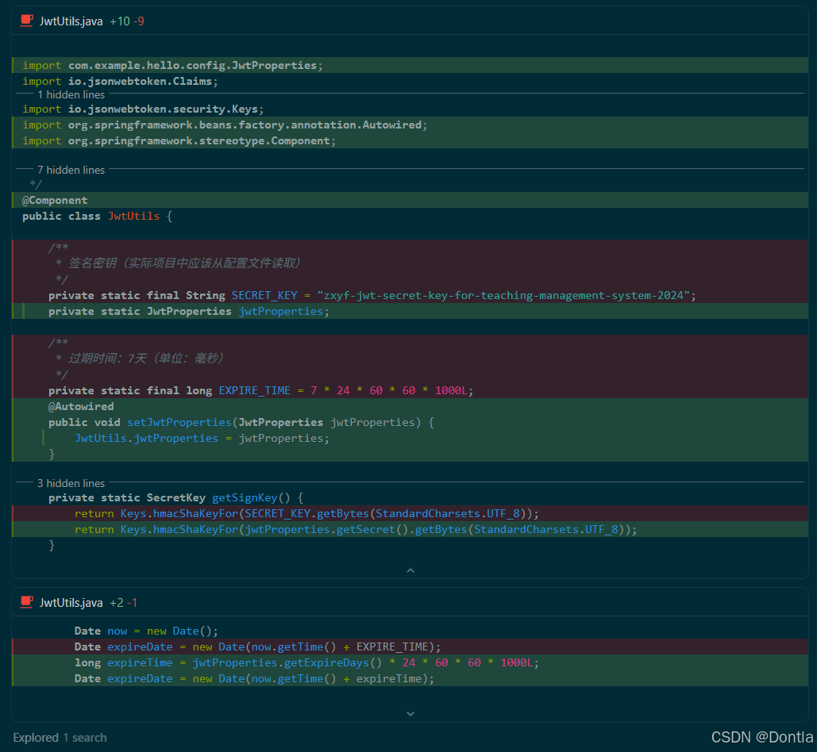Collapse the first diff with the up chevron
The height and width of the screenshot is (752, 817).
click(410, 570)
